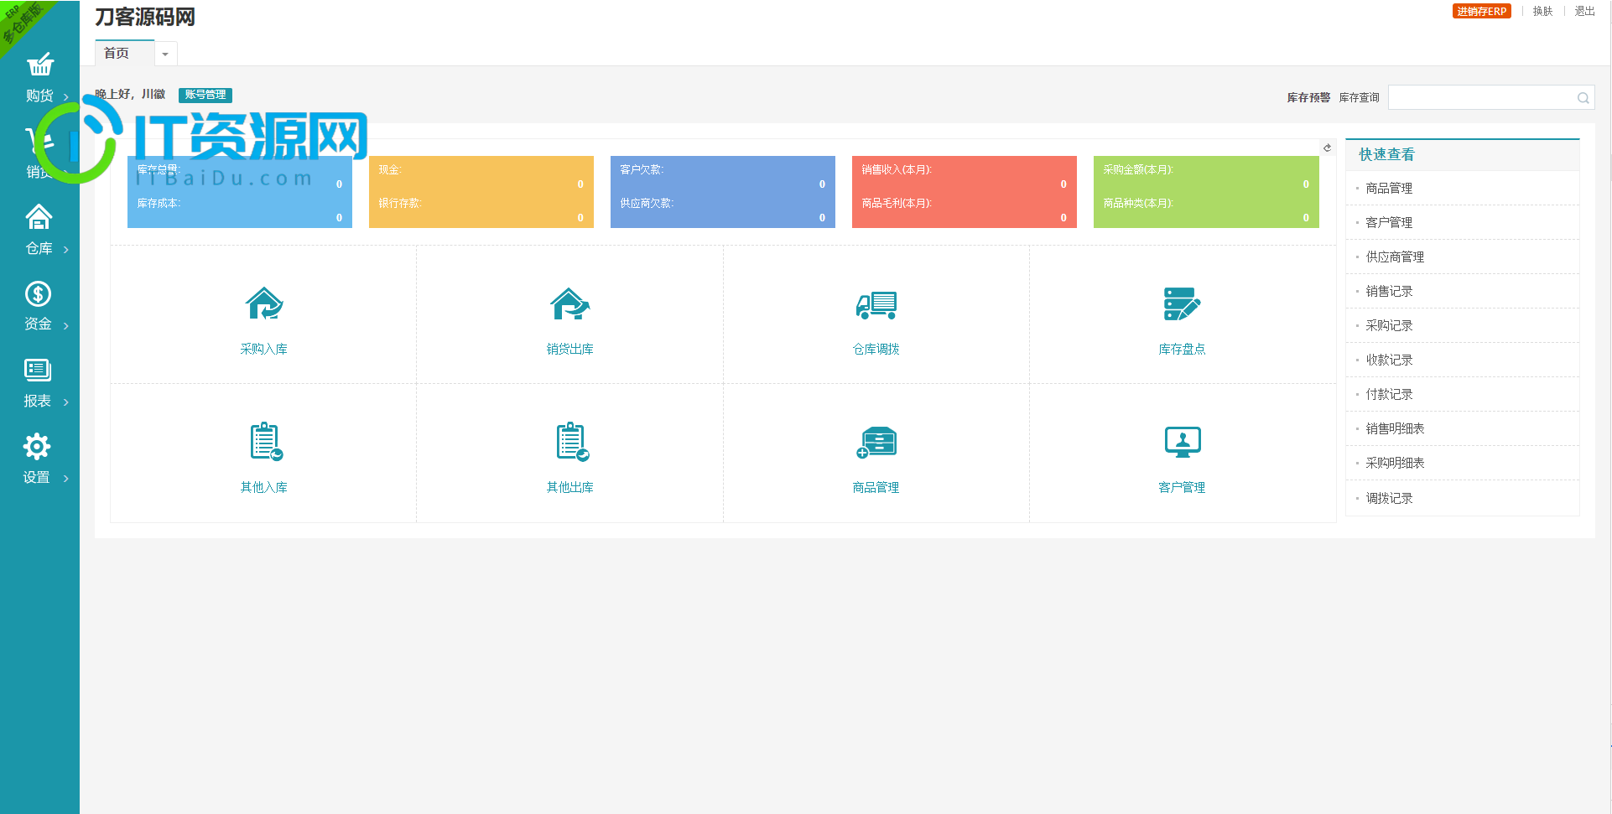Open the 资金 dollar coin icon

[x=38, y=293]
